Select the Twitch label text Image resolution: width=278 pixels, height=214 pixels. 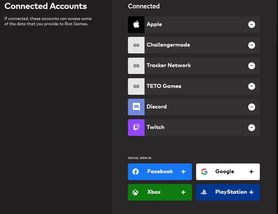(156, 127)
